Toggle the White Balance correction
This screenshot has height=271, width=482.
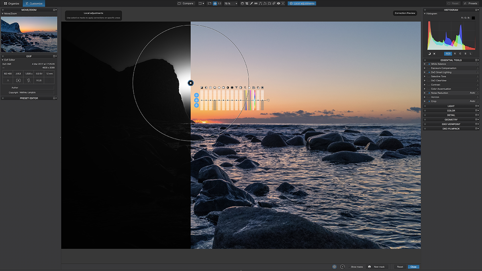[x=429, y=64]
